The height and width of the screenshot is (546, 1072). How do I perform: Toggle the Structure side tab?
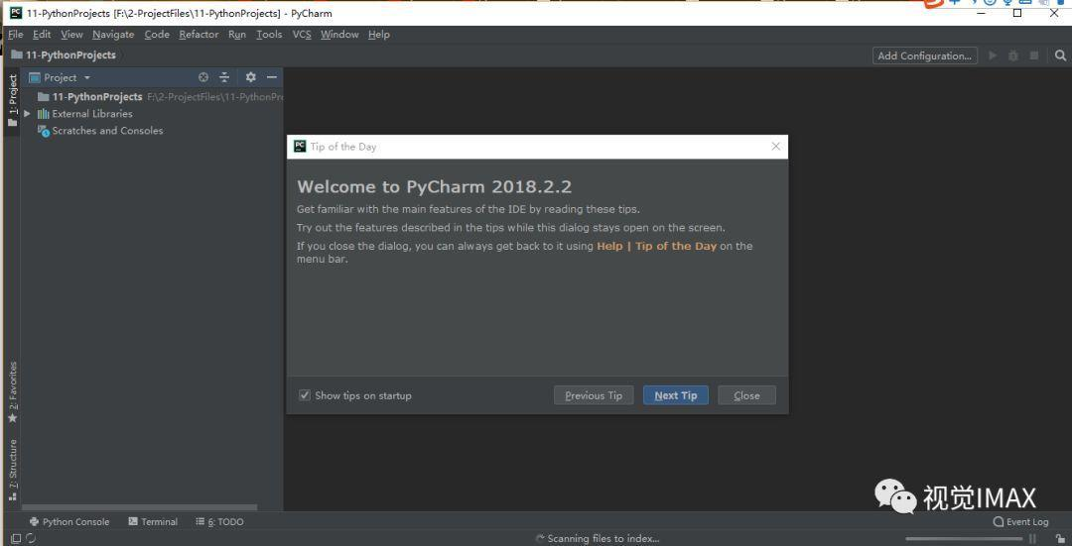coord(12,470)
